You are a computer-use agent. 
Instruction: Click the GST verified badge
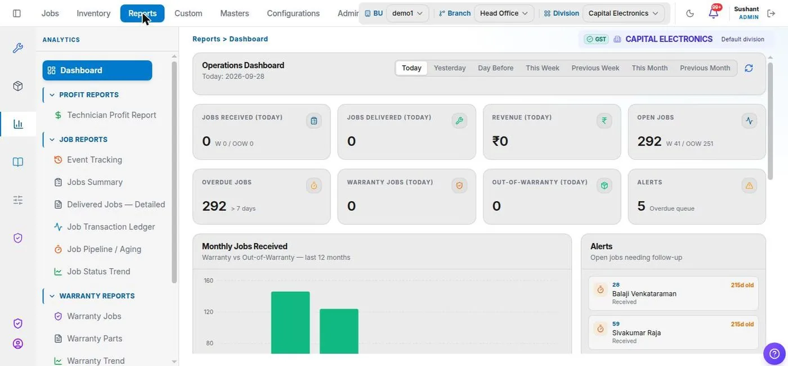[x=596, y=39]
